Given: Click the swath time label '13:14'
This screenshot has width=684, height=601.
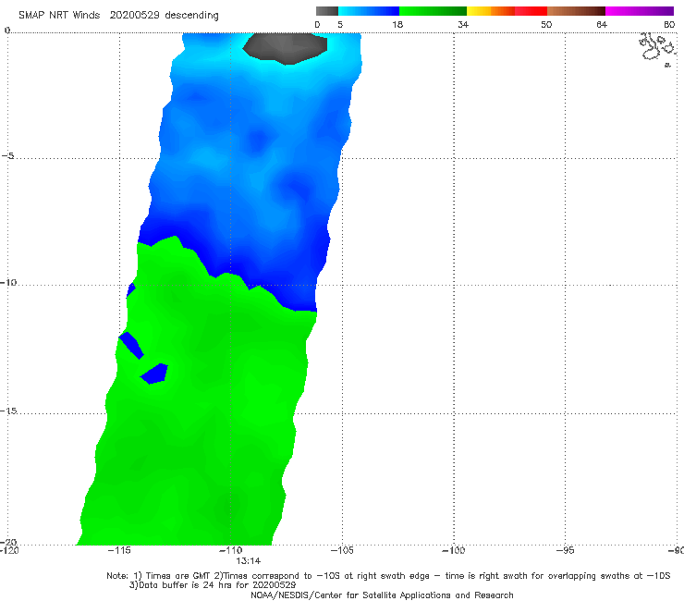Looking at the screenshot, I should coord(249,561).
